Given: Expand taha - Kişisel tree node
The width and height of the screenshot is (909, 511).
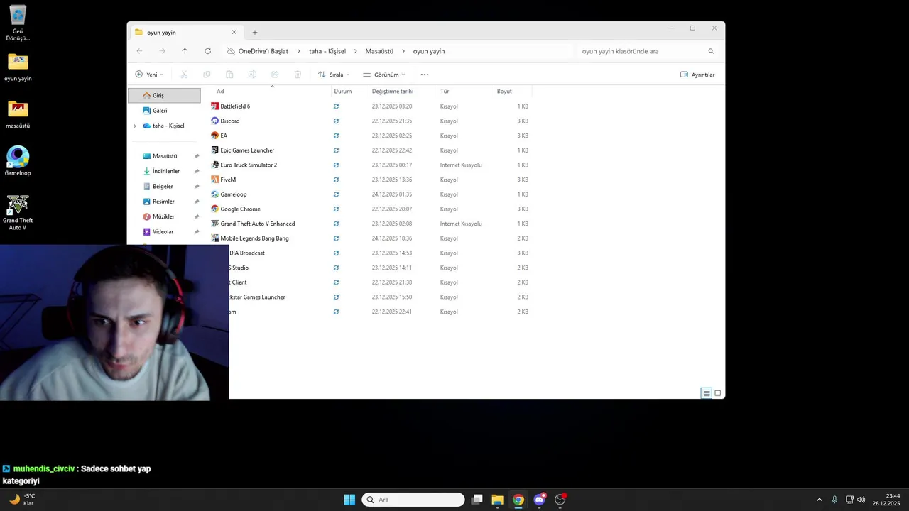Looking at the screenshot, I should point(135,126).
